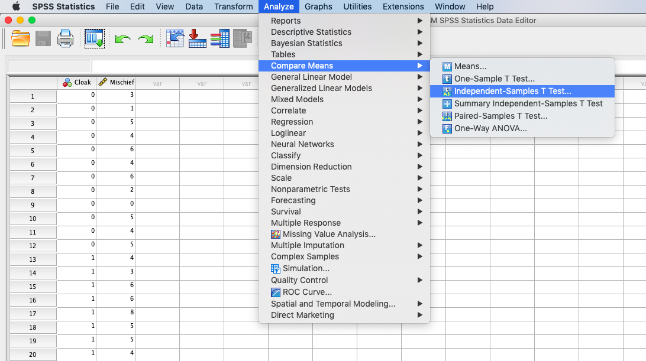Click the Cloak nominal variable icon
Viewport: 646px width, 361px height.
coord(67,83)
